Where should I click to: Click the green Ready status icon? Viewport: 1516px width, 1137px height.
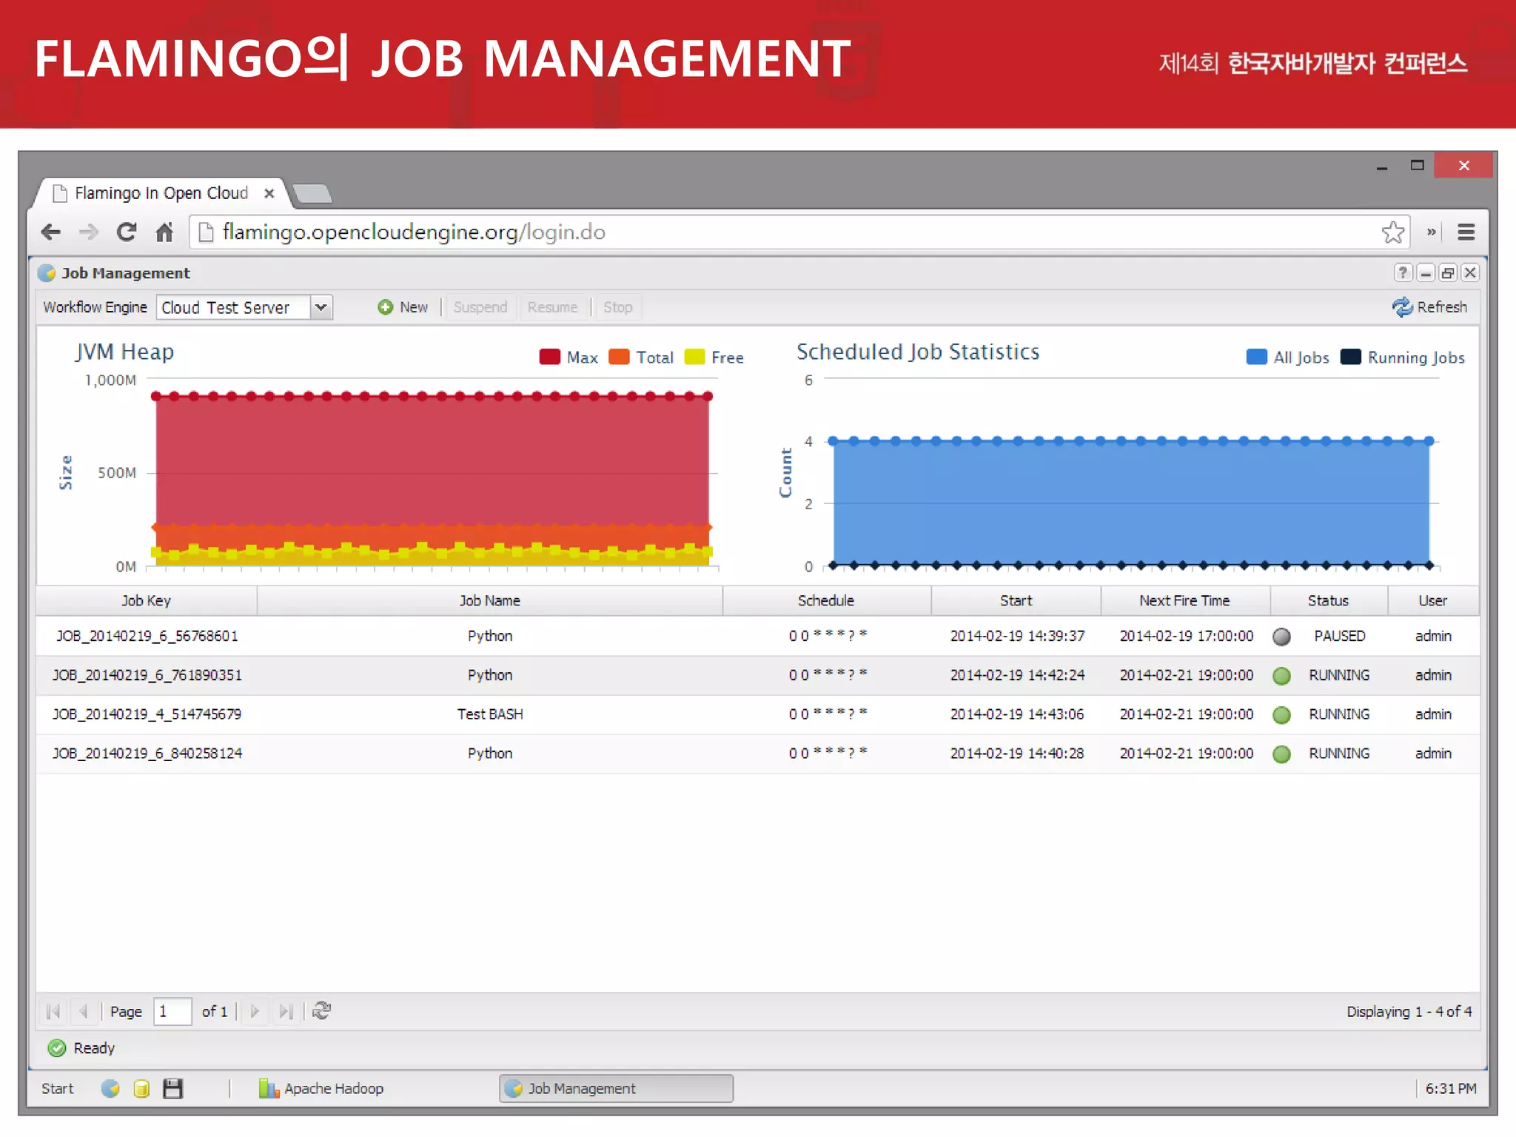coord(56,1049)
